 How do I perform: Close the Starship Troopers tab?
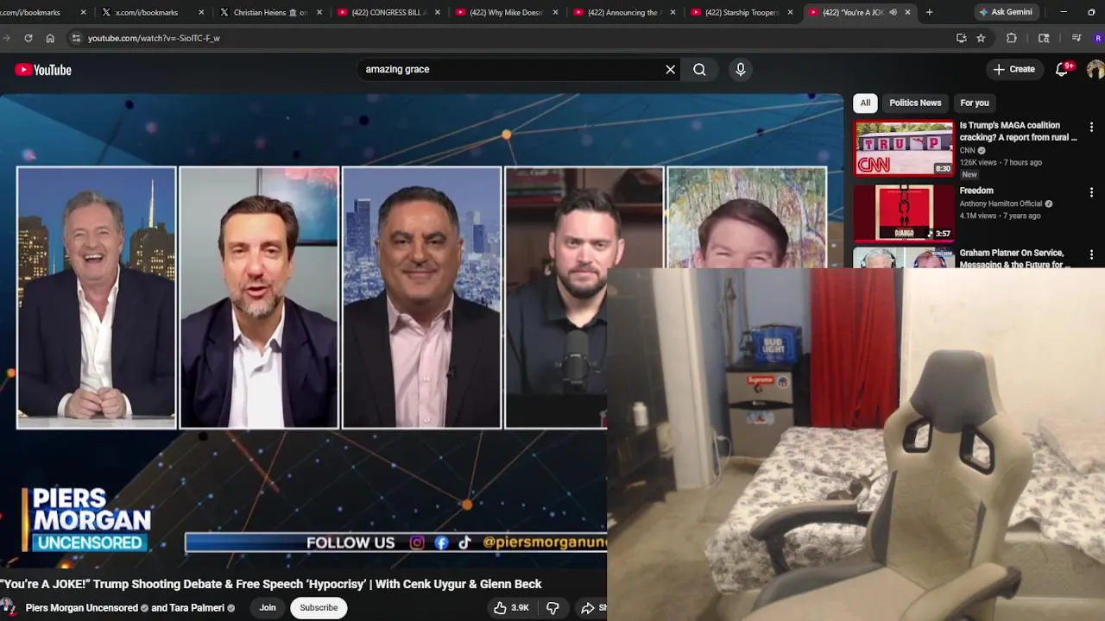790,12
